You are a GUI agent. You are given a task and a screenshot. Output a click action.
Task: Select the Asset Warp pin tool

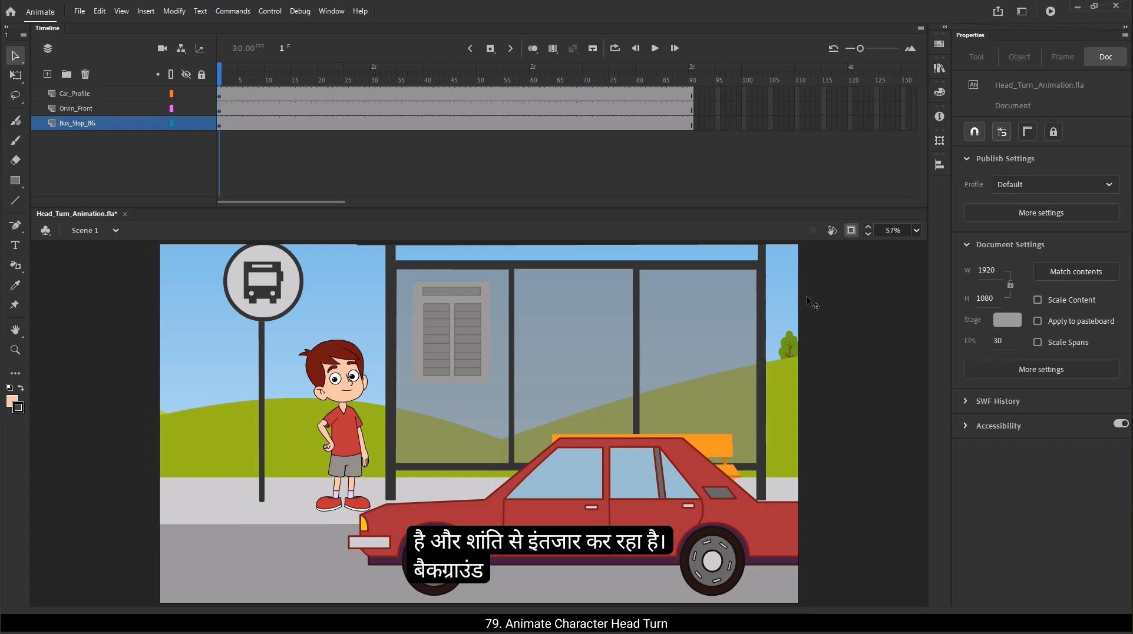15,305
